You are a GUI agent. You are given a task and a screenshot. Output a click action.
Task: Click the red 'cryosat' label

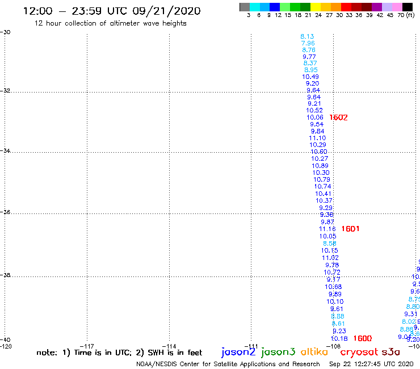click(x=359, y=352)
